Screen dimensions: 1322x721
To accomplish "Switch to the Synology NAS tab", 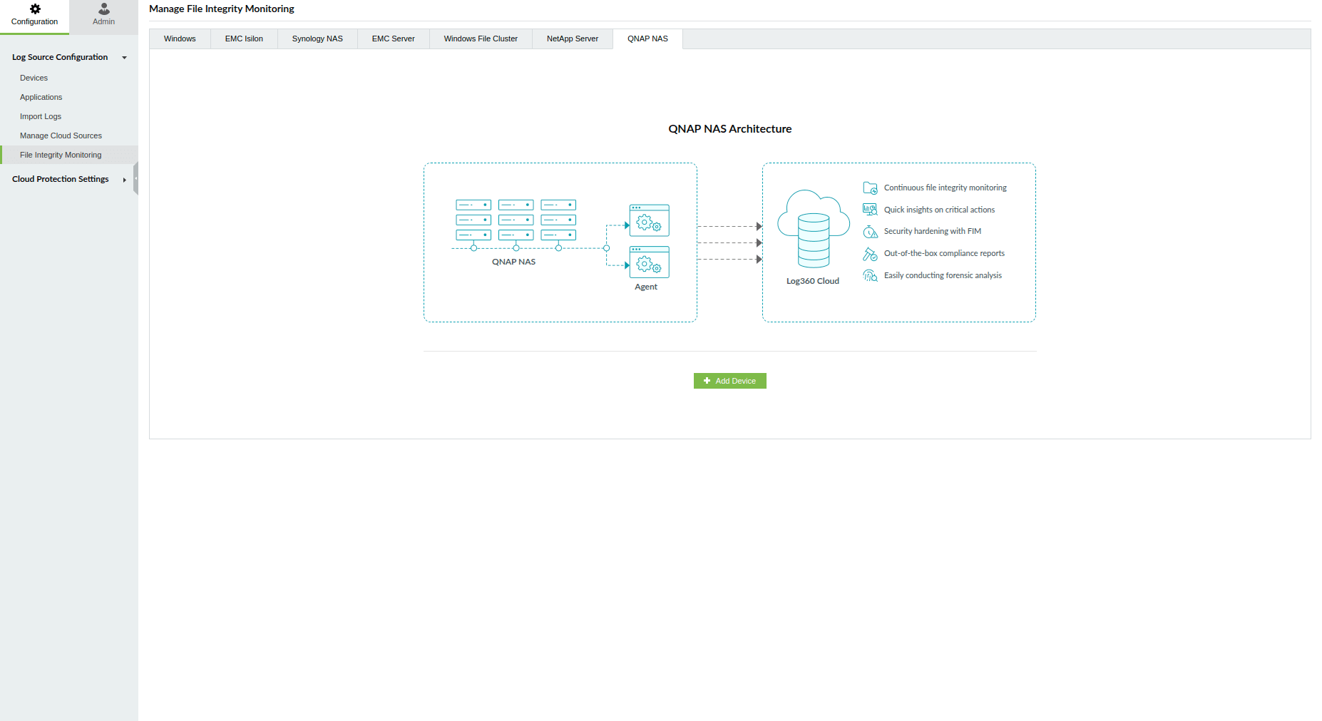I will point(317,39).
